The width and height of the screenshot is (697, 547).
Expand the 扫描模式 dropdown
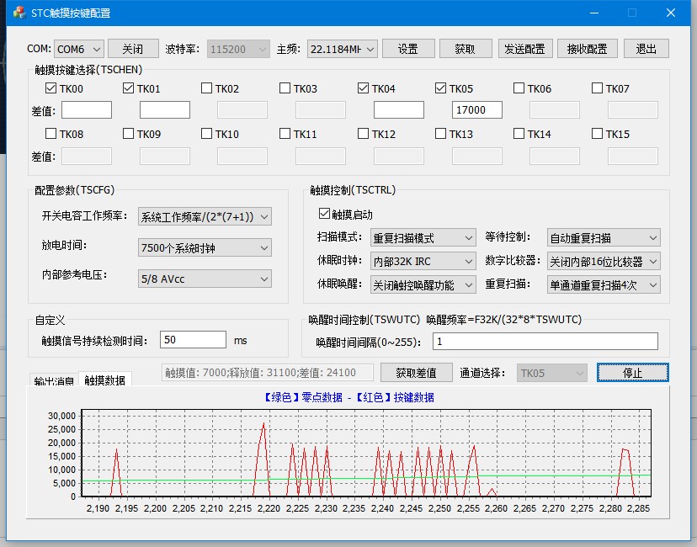[423, 238]
